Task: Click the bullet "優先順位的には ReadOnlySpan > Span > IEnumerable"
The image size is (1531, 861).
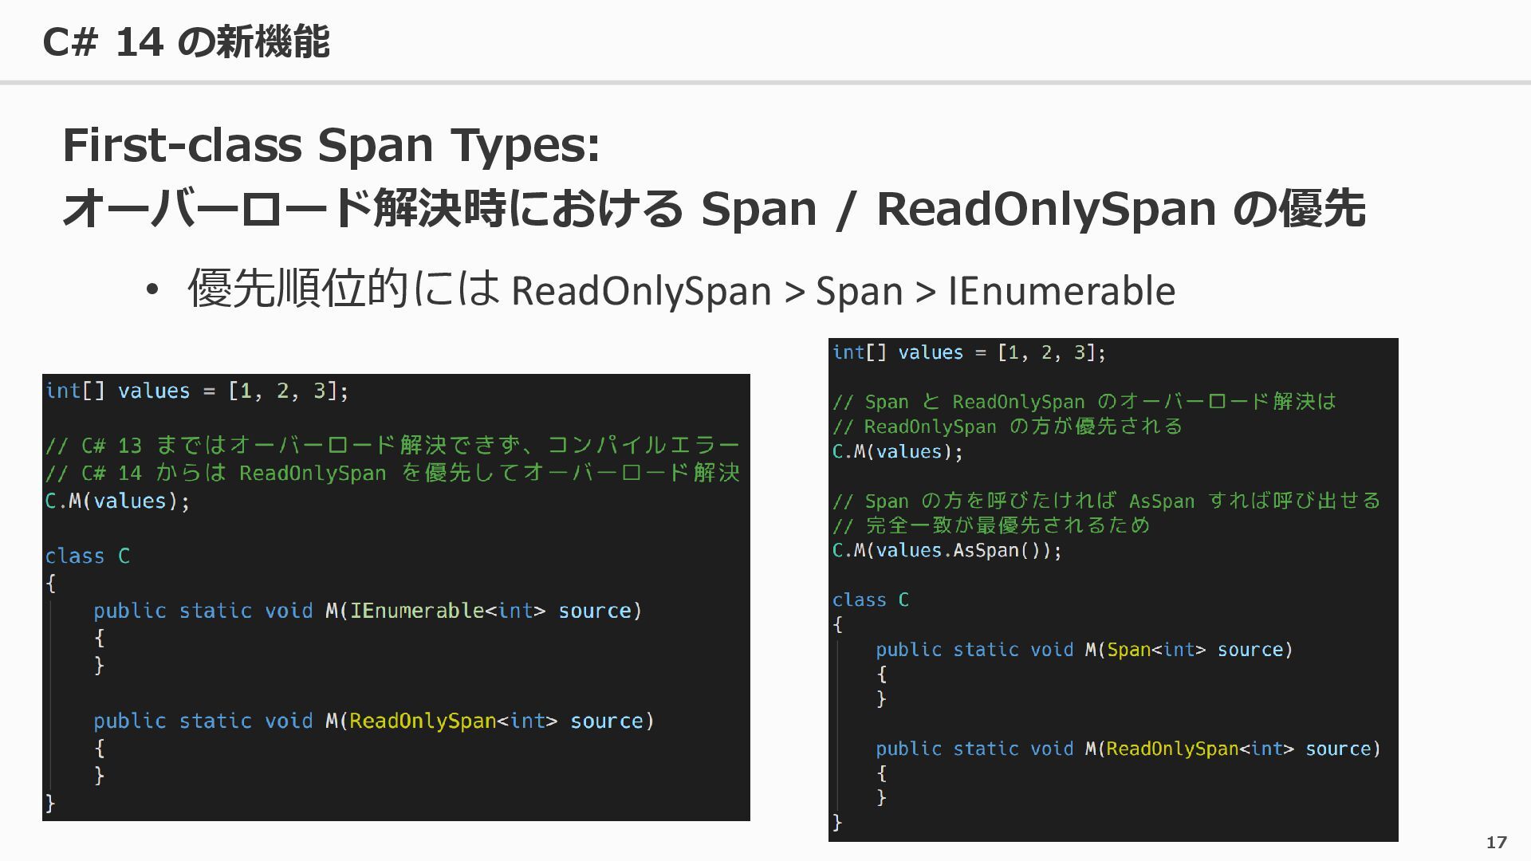Action: click(681, 289)
